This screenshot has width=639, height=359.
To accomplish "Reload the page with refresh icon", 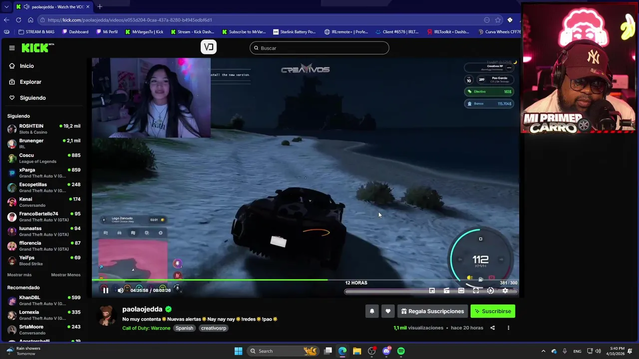I will (18, 20).
